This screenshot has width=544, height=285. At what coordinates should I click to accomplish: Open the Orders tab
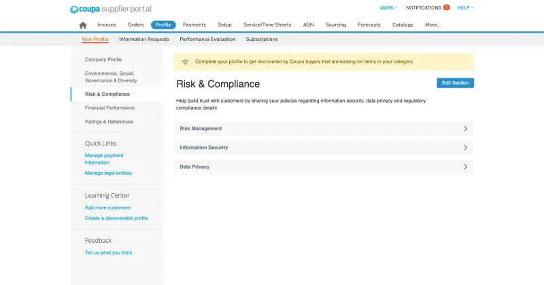(x=135, y=24)
